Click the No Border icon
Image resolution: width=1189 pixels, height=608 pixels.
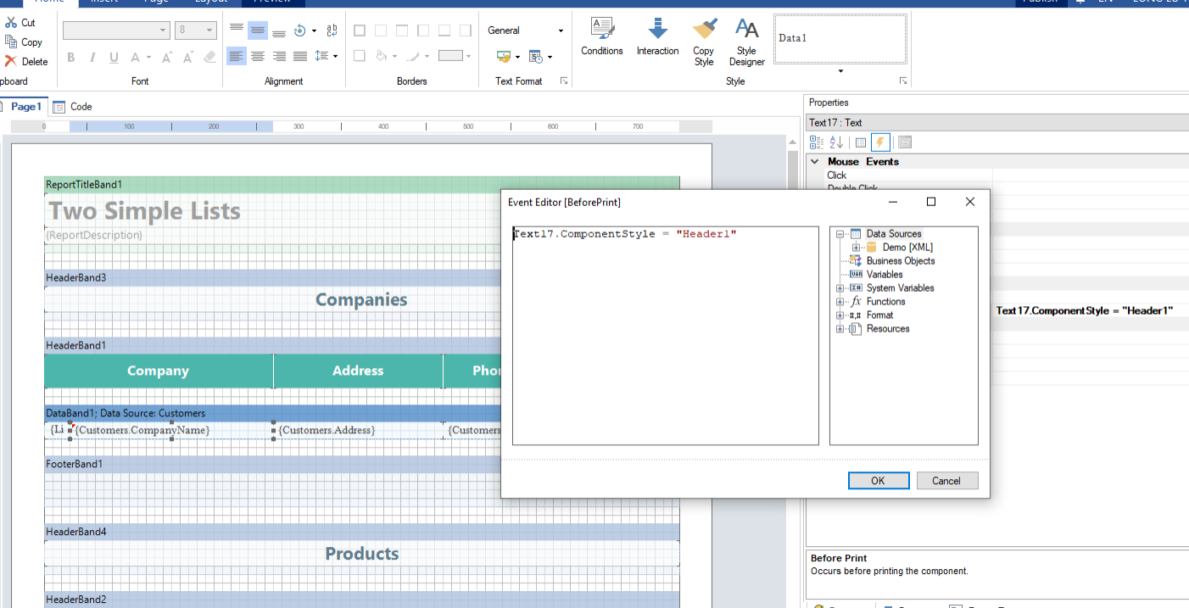[381, 31]
